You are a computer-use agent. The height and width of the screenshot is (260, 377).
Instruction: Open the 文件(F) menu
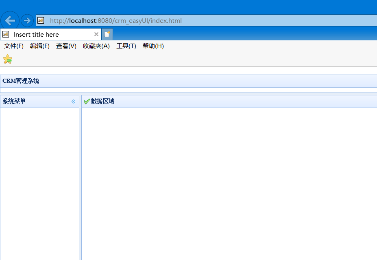coord(13,46)
